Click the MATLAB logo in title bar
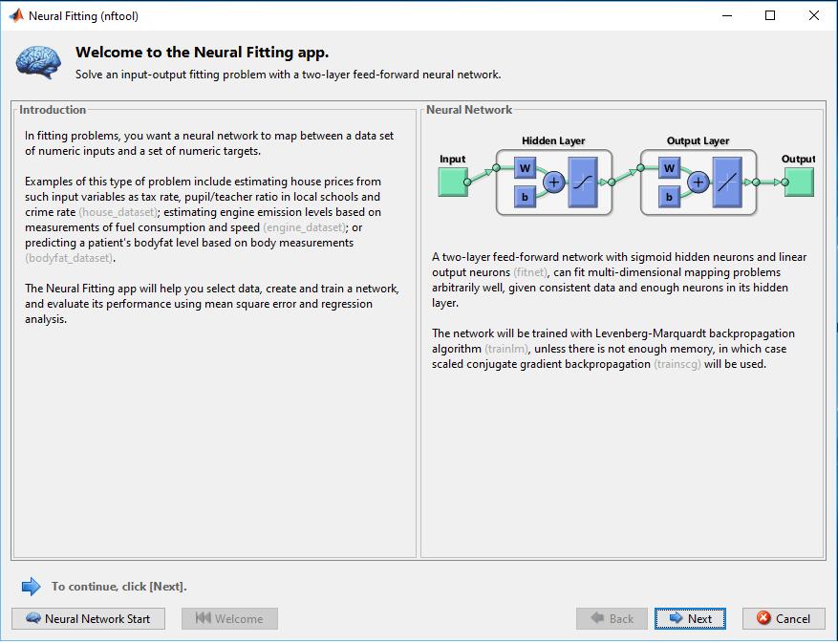Viewport: 838px width, 644px height. (x=16, y=15)
